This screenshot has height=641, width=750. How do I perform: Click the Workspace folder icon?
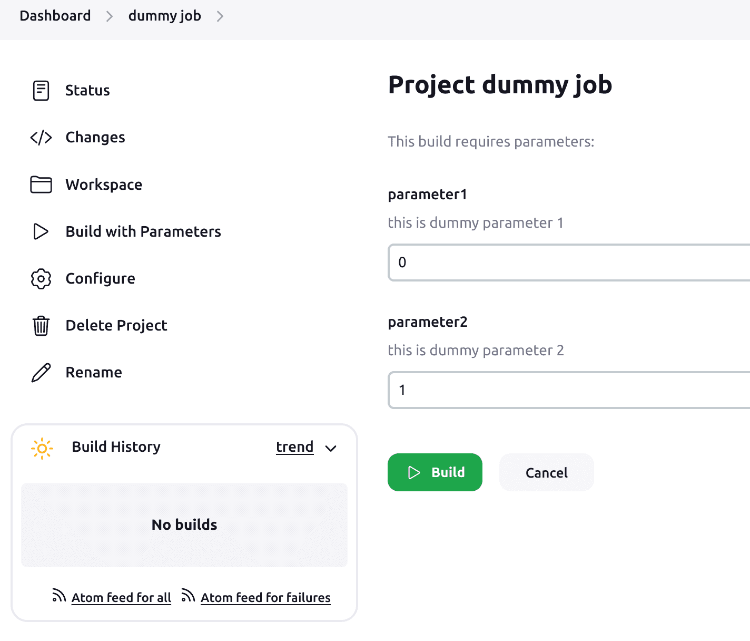pyautogui.click(x=41, y=184)
